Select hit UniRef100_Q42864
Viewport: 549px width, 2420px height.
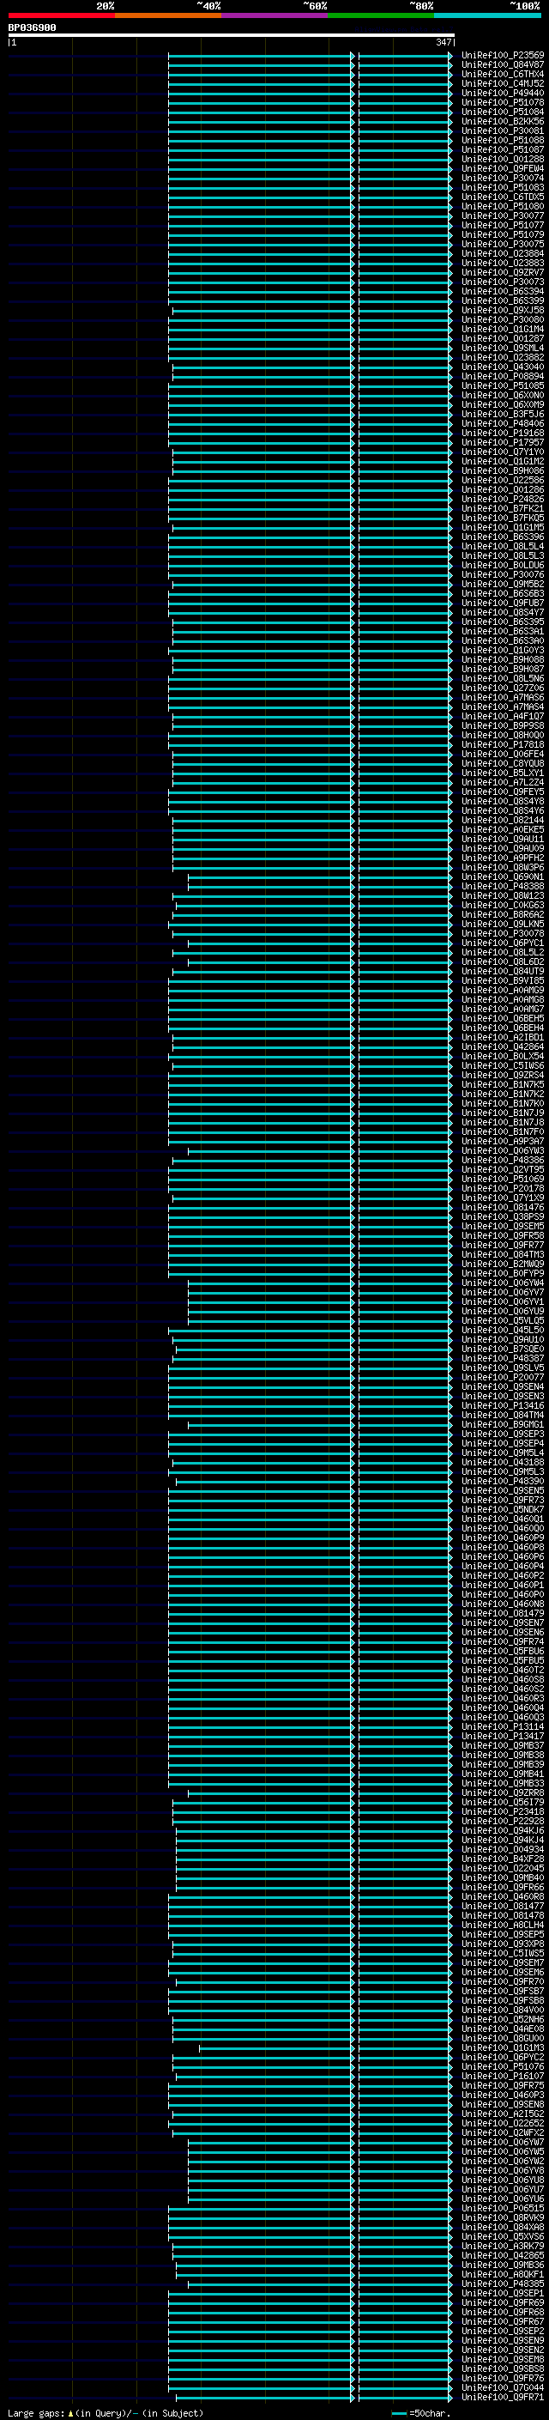[503, 1046]
